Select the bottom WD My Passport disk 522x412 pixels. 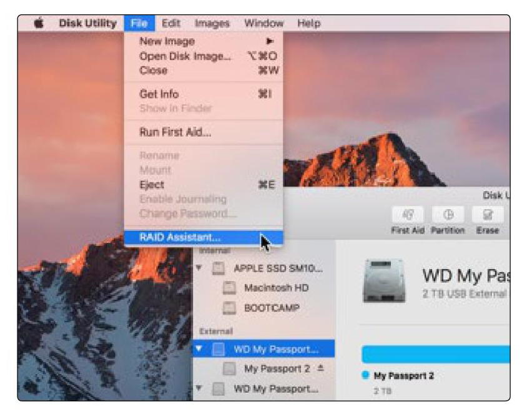(x=263, y=389)
